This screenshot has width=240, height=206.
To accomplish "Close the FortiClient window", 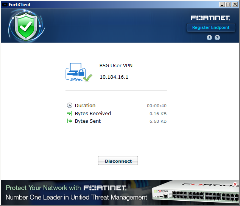I will 235,5.
